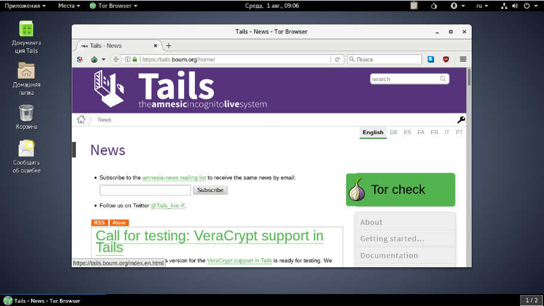
Task: Click the wrench icon on the page
Action: coord(461,120)
